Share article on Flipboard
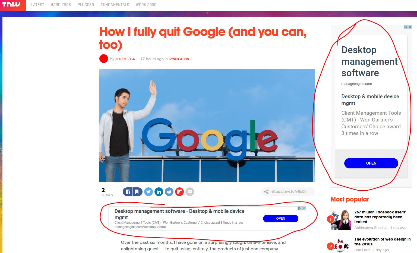This screenshot has height=253, width=417. pyautogui.click(x=179, y=192)
